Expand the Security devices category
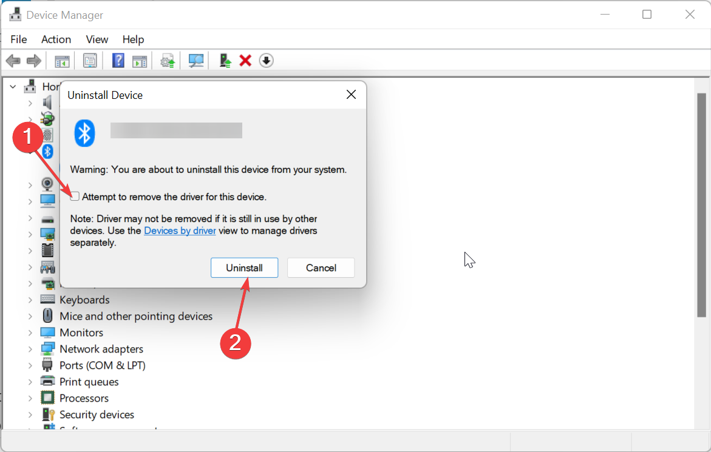This screenshot has height=452, width=711. [30, 414]
